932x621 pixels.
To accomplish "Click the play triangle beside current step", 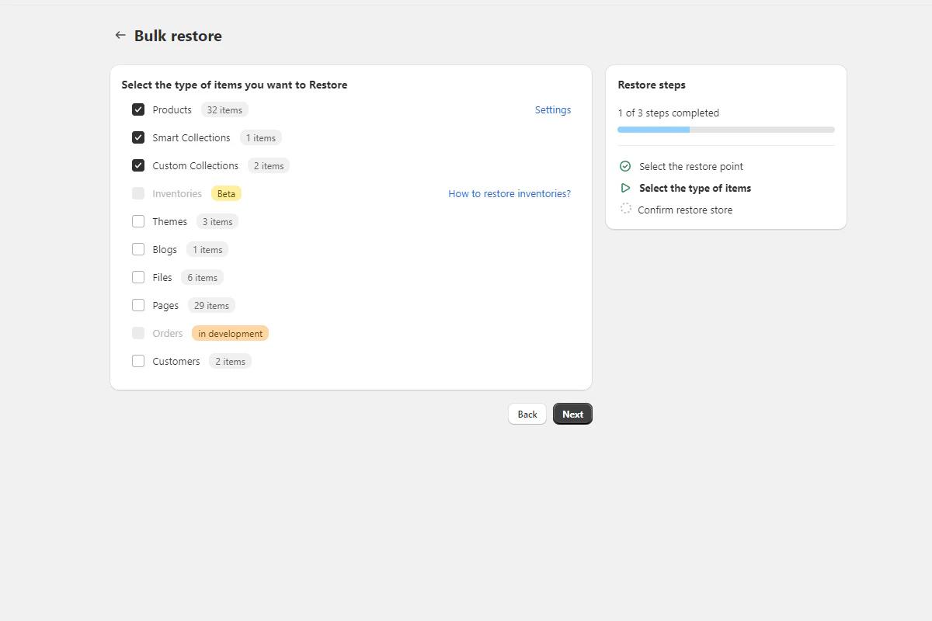I will [625, 188].
